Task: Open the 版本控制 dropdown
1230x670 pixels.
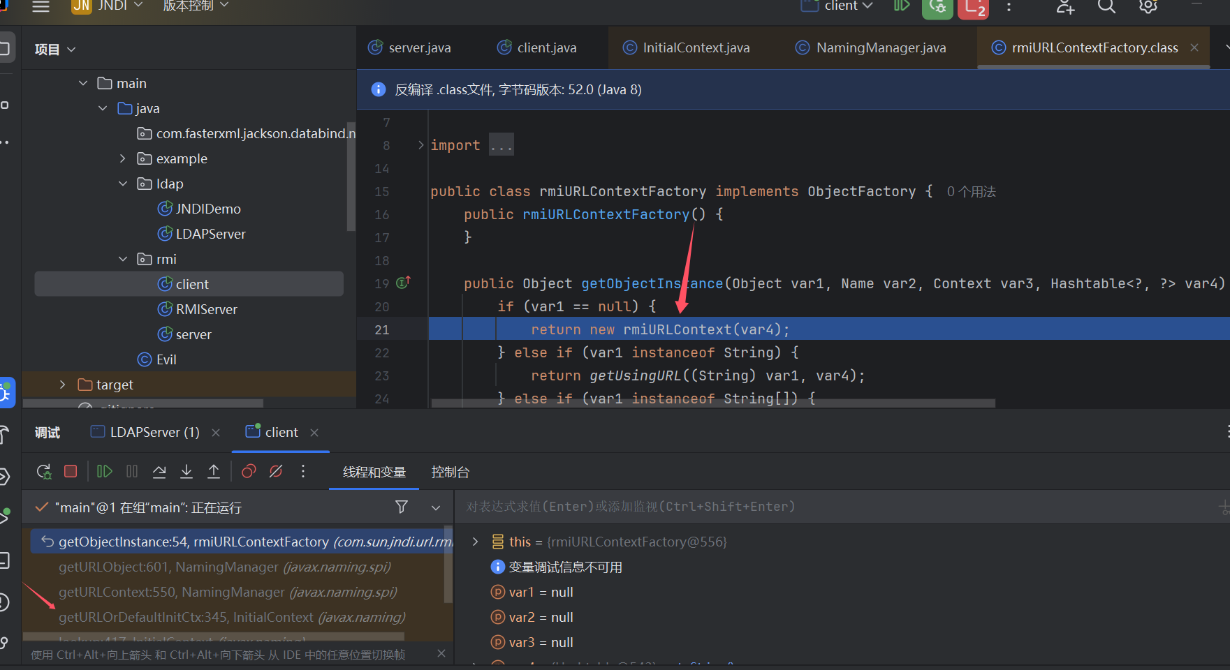Action: (196, 6)
